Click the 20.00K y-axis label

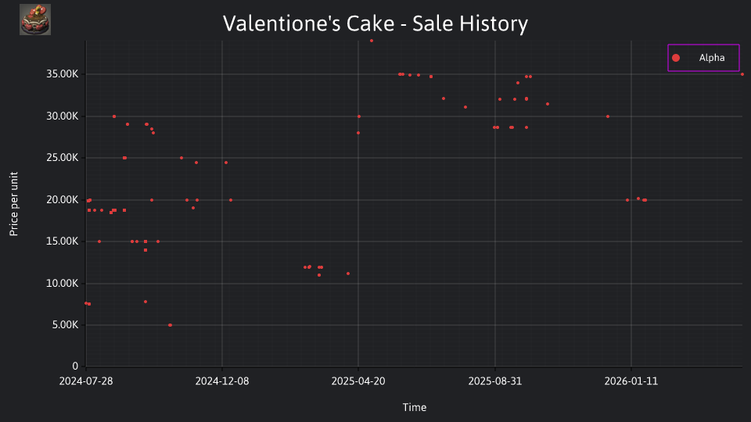tap(63, 200)
